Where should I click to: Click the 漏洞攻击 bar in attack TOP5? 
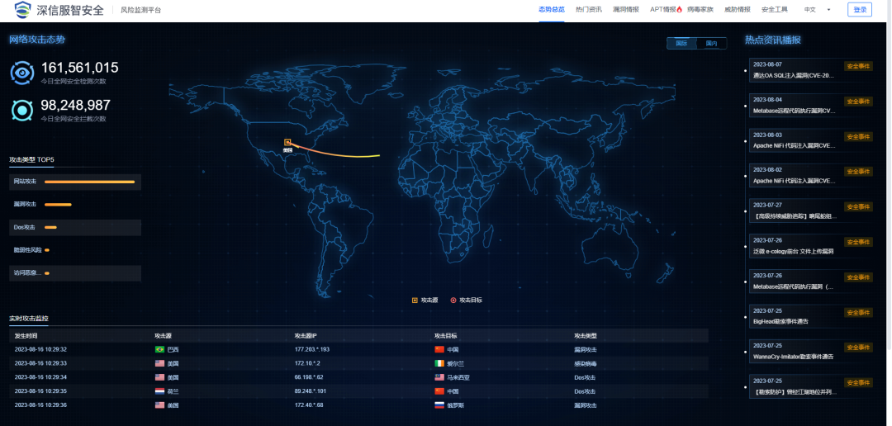coord(58,204)
